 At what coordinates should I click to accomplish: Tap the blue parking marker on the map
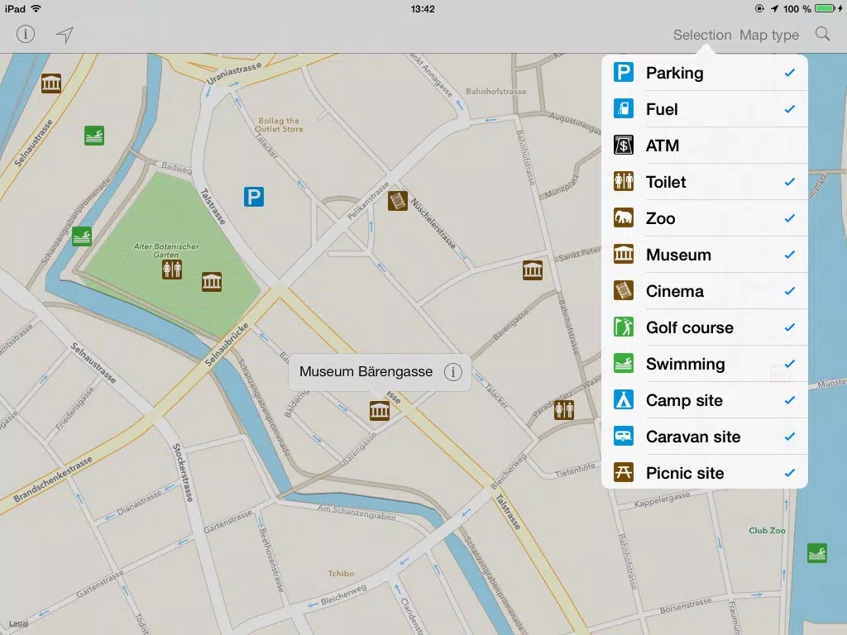tap(254, 197)
